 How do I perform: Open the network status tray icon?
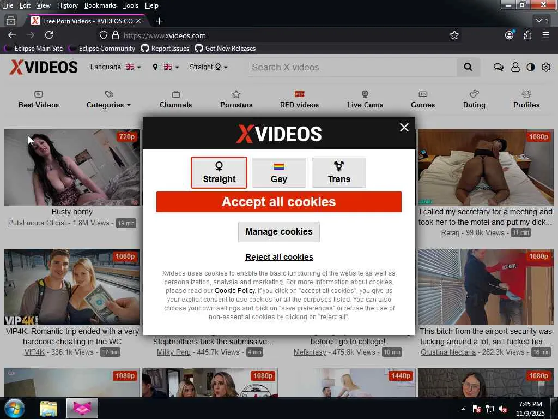tap(490, 409)
